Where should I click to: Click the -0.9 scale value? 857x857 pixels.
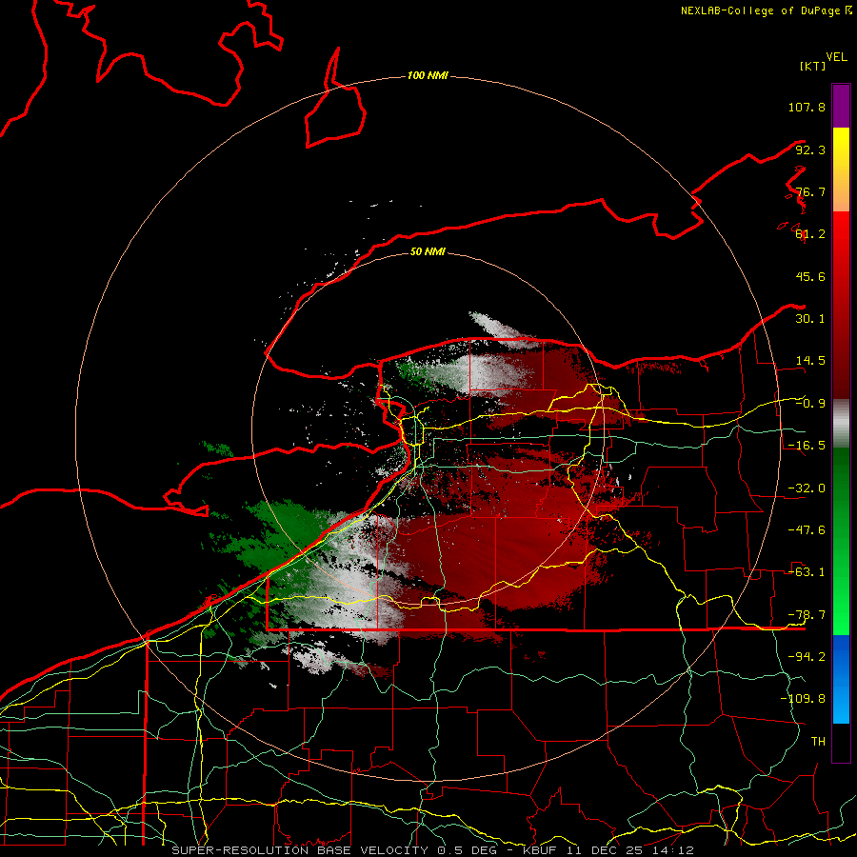[810, 404]
